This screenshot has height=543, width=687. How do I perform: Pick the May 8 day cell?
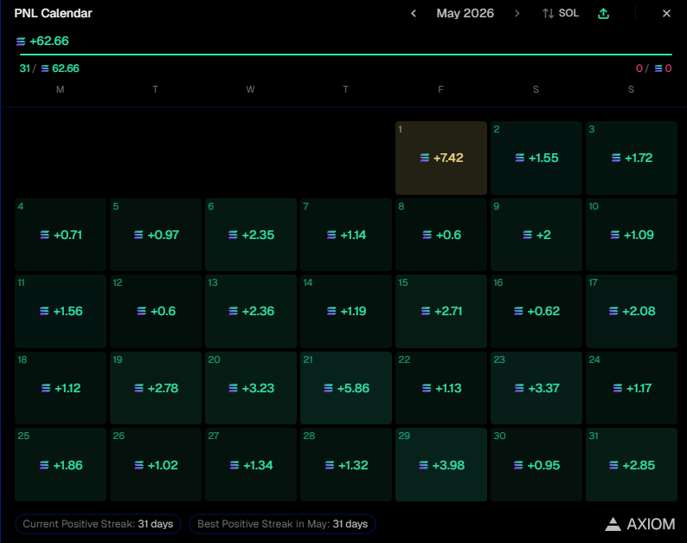click(440, 235)
